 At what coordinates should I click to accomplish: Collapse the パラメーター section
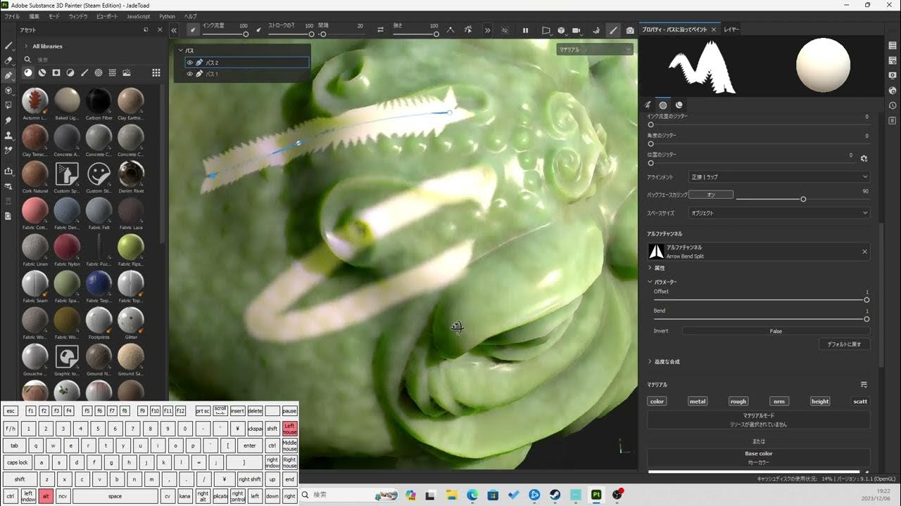(650, 282)
